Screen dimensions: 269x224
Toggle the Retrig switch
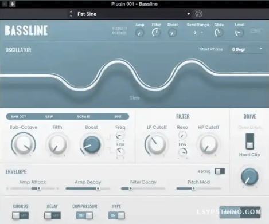tap(220, 171)
